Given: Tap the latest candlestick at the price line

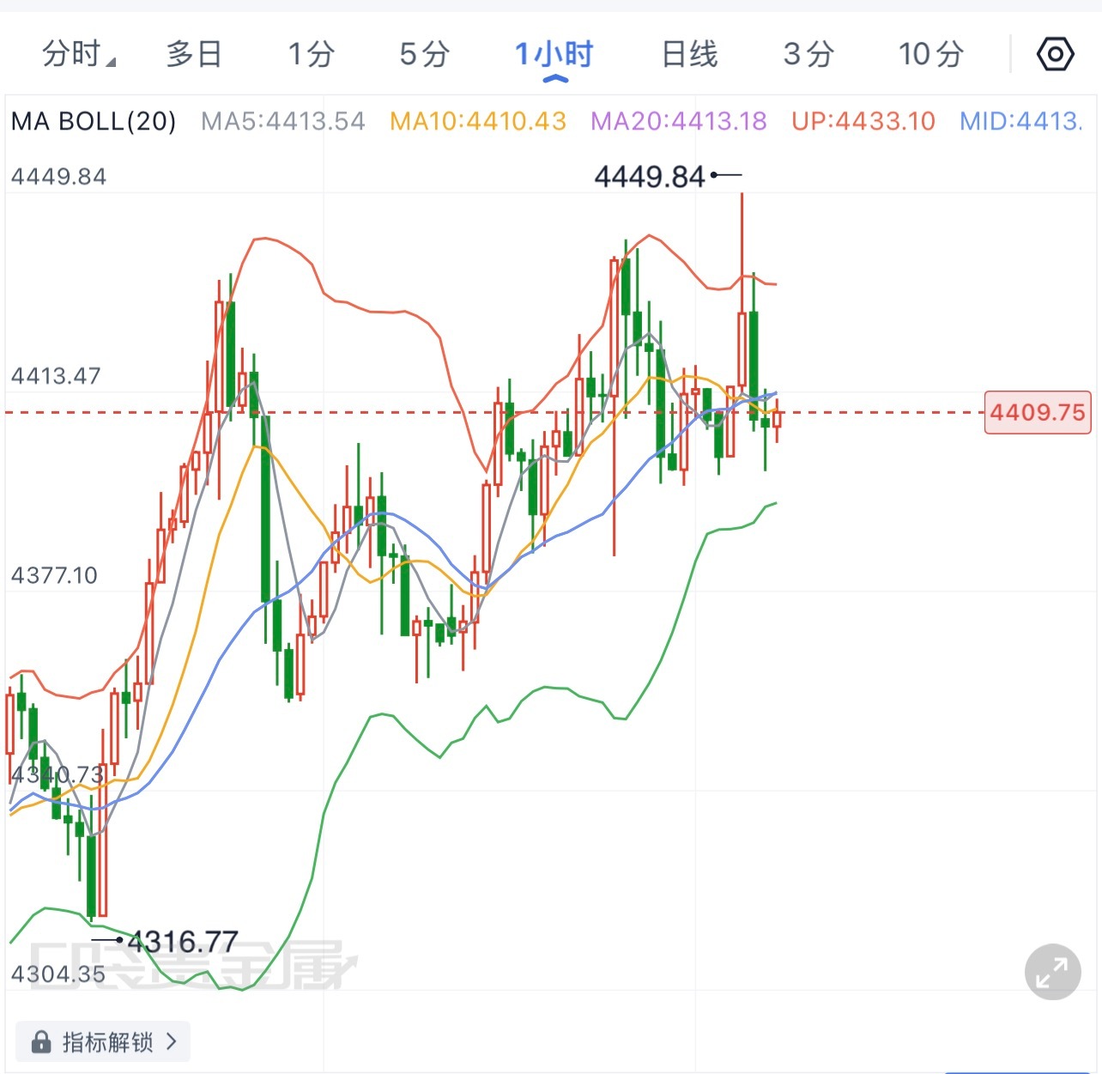Looking at the screenshot, I should click(777, 419).
